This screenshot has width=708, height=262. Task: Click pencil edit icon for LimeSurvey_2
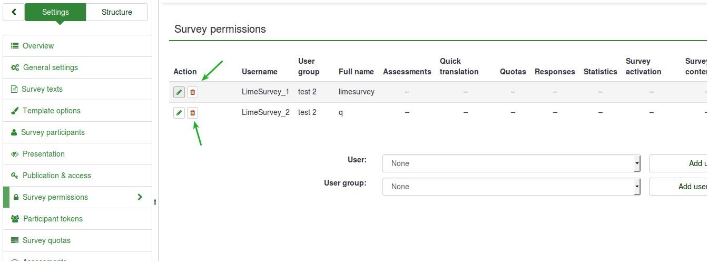click(179, 113)
